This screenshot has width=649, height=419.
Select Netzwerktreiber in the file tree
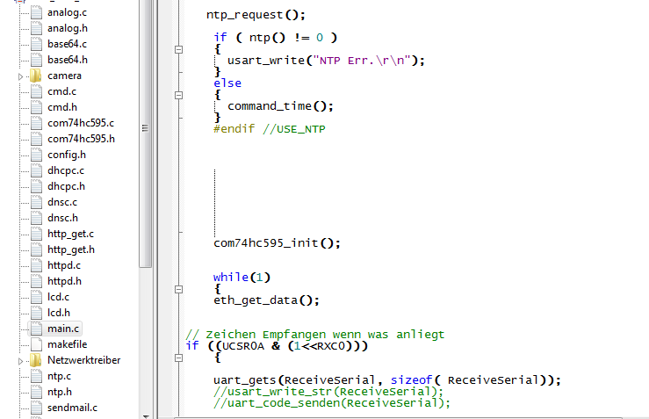[x=83, y=360]
